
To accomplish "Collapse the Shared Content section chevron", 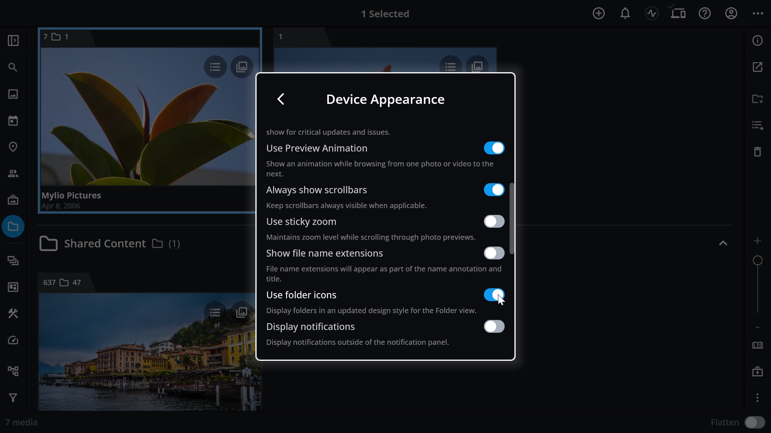I will pos(723,243).
